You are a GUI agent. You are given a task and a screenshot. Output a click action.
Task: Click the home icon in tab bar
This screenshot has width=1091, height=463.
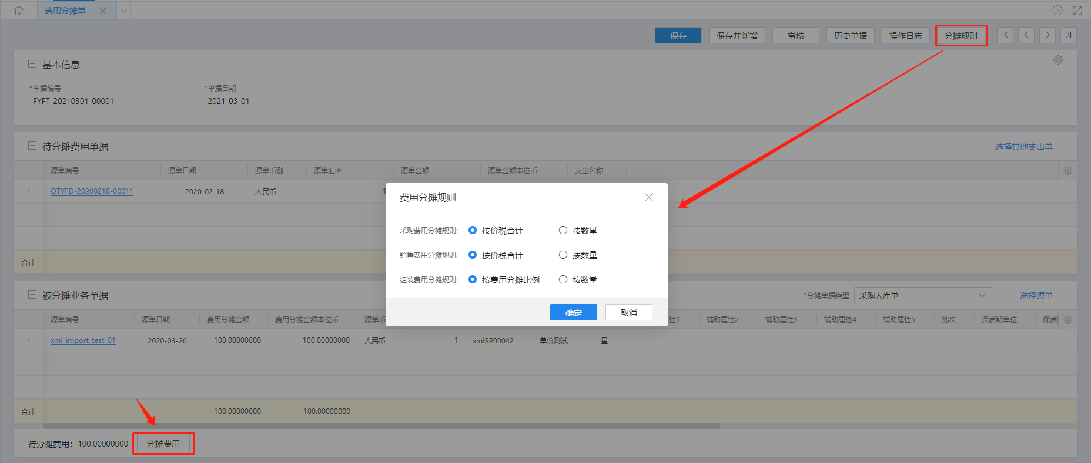pyautogui.click(x=19, y=11)
